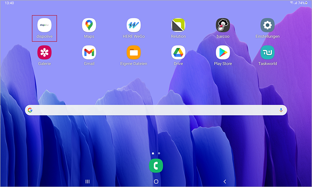Open barcoo scanner app
The height and width of the screenshot is (187, 312).
point(223,25)
